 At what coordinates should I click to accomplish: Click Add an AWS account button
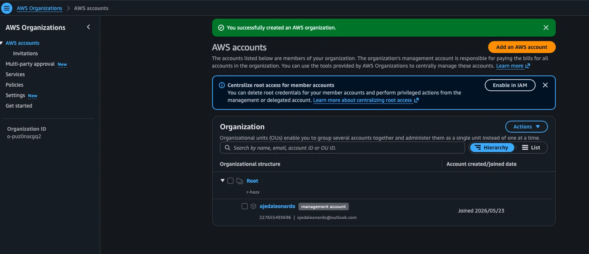coord(521,47)
